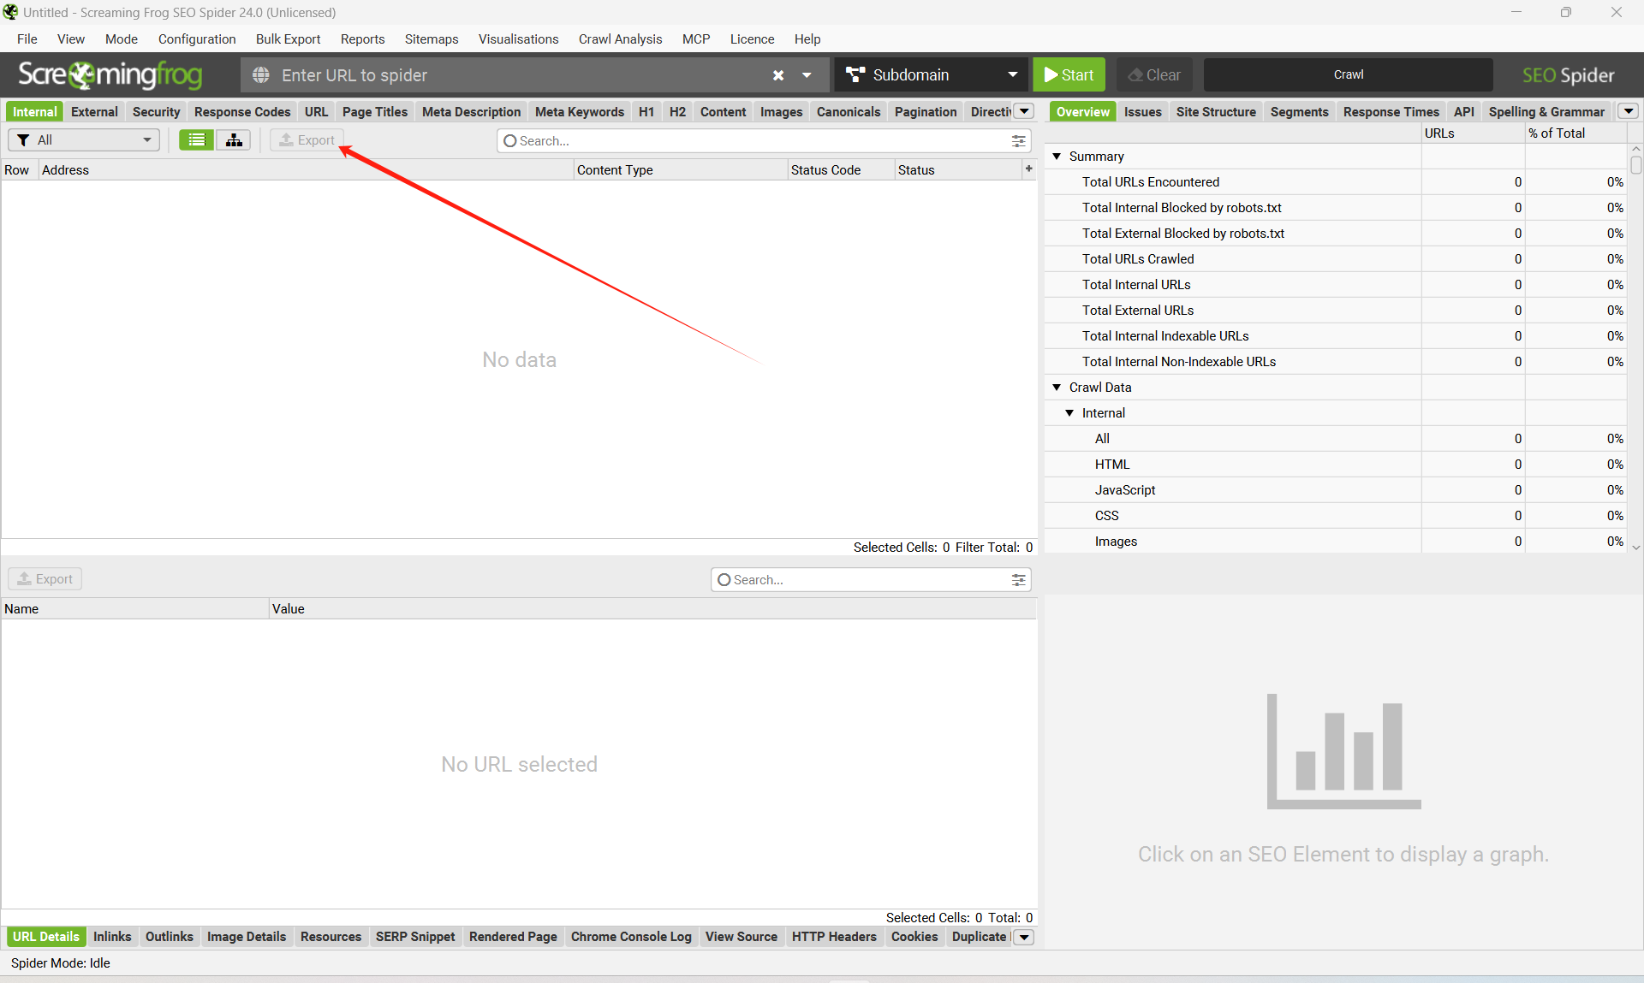Open lower search options slider icon
Viewport: 1644px width, 983px height.
(x=1019, y=580)
